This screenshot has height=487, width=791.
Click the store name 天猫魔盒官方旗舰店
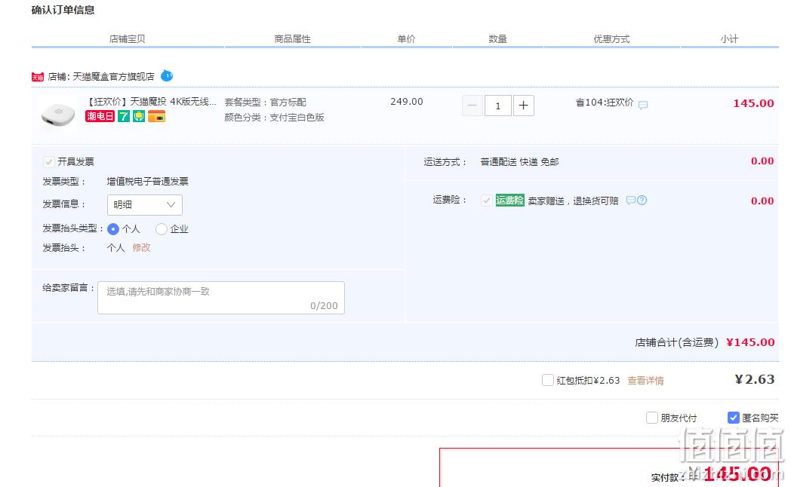click(113, 77)
